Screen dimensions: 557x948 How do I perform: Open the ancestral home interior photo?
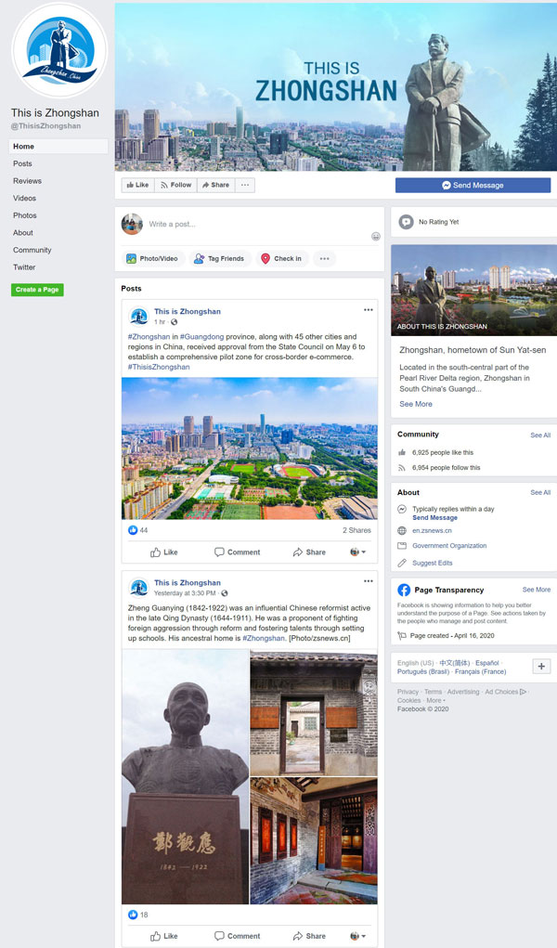(314, 841)
